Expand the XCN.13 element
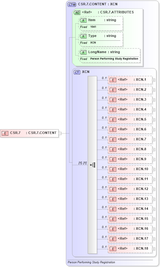160x267 pixels. coord(153,199)
